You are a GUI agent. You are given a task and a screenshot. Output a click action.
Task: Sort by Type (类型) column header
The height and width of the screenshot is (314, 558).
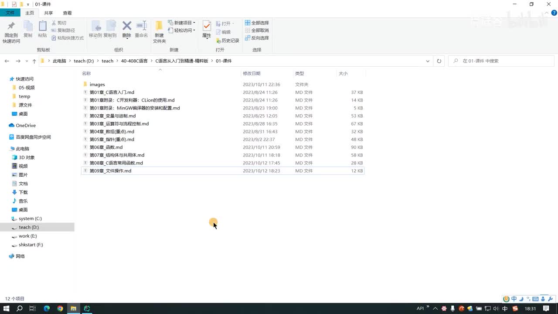[299, 74]
